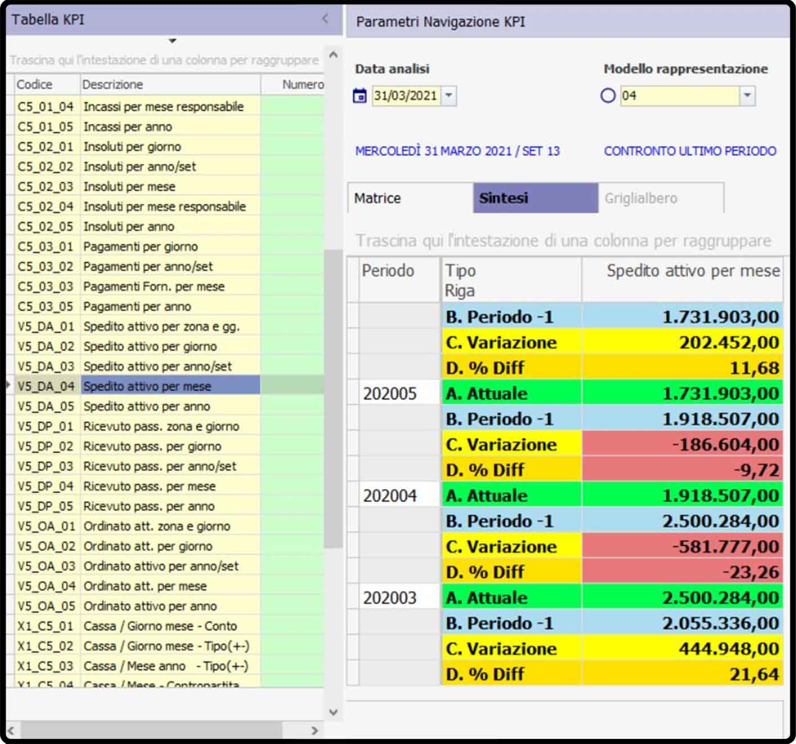796x744 pixels.
Task: Click the vertical scrollbar thumb in KPI table
Action: pos(333,398)
